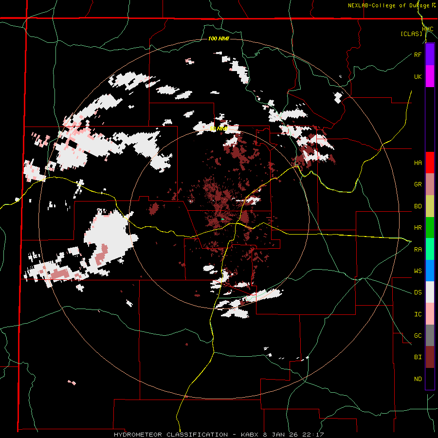The height and width of the screenshot is (438, 438).
Task: Select the IC ice crystals pink swatch
Action: (x=430, y=314)
